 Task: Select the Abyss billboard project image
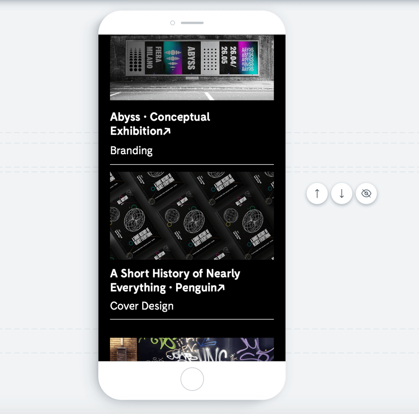(x=192, y=67)
